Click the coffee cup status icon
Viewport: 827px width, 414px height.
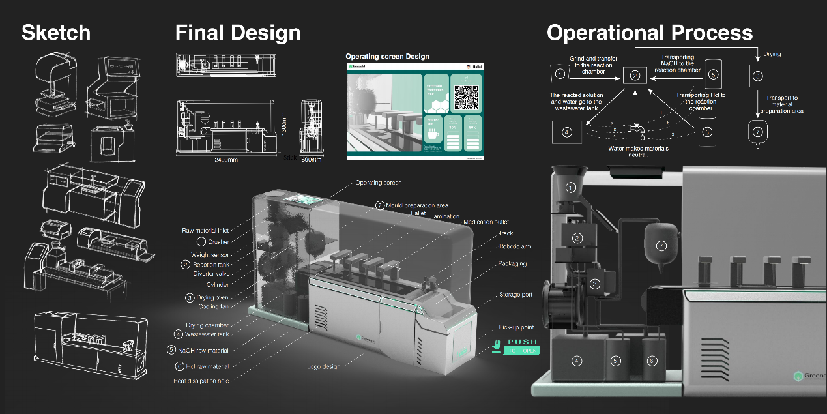[x=432, y=134]
